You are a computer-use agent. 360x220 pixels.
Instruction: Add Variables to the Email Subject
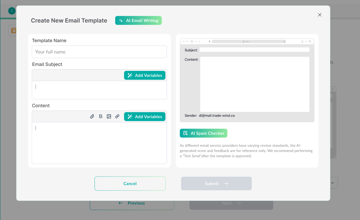click(x=145, y=75)
